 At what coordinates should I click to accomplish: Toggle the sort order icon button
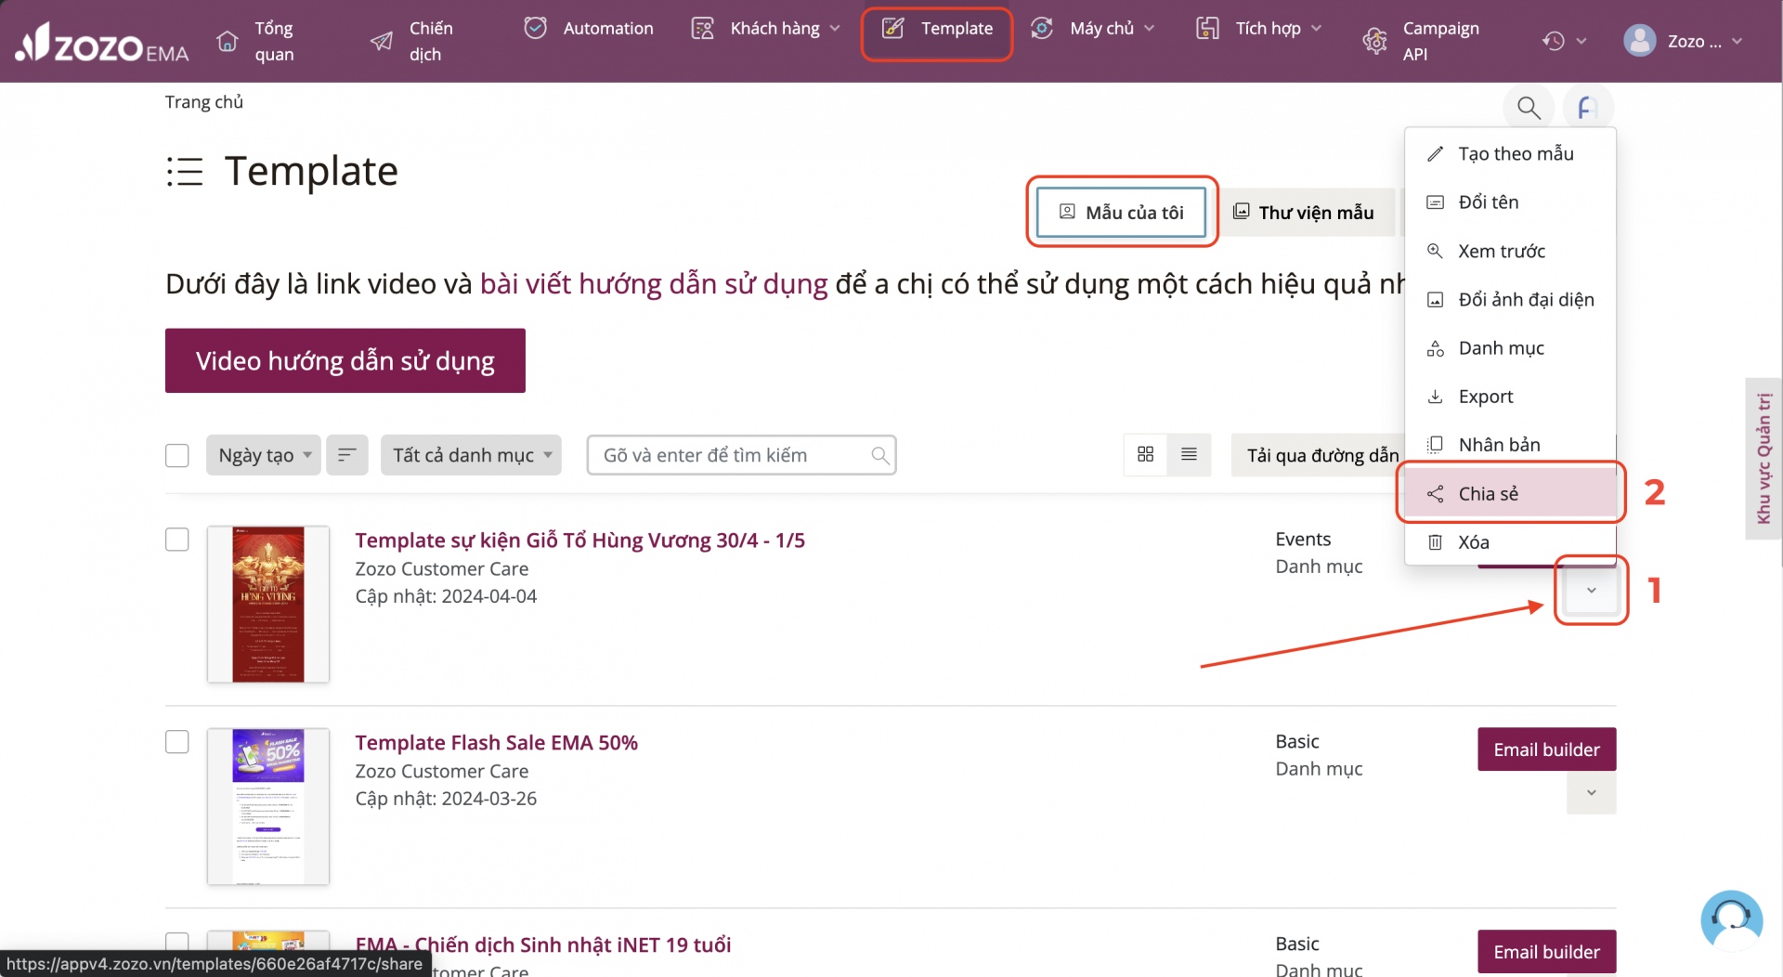[x=347, y=455]
